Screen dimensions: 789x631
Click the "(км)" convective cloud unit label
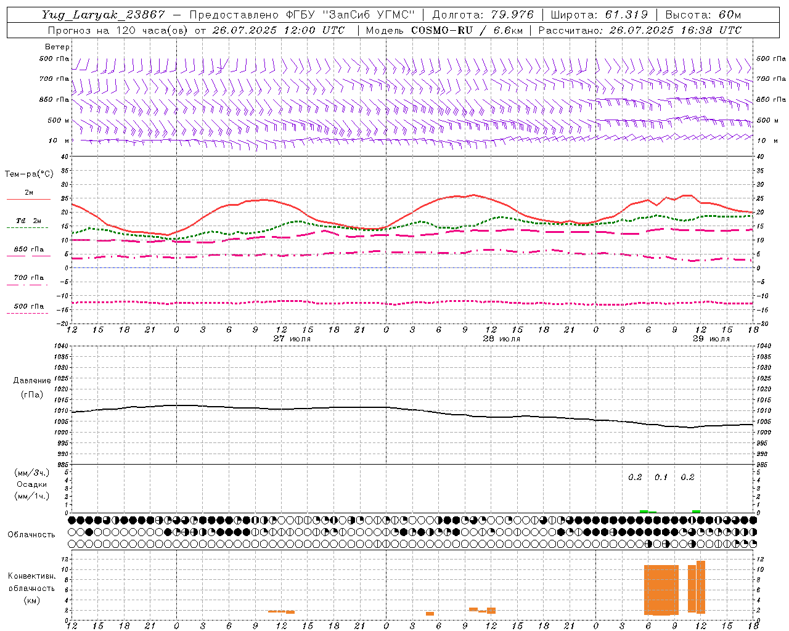point(32,600)
